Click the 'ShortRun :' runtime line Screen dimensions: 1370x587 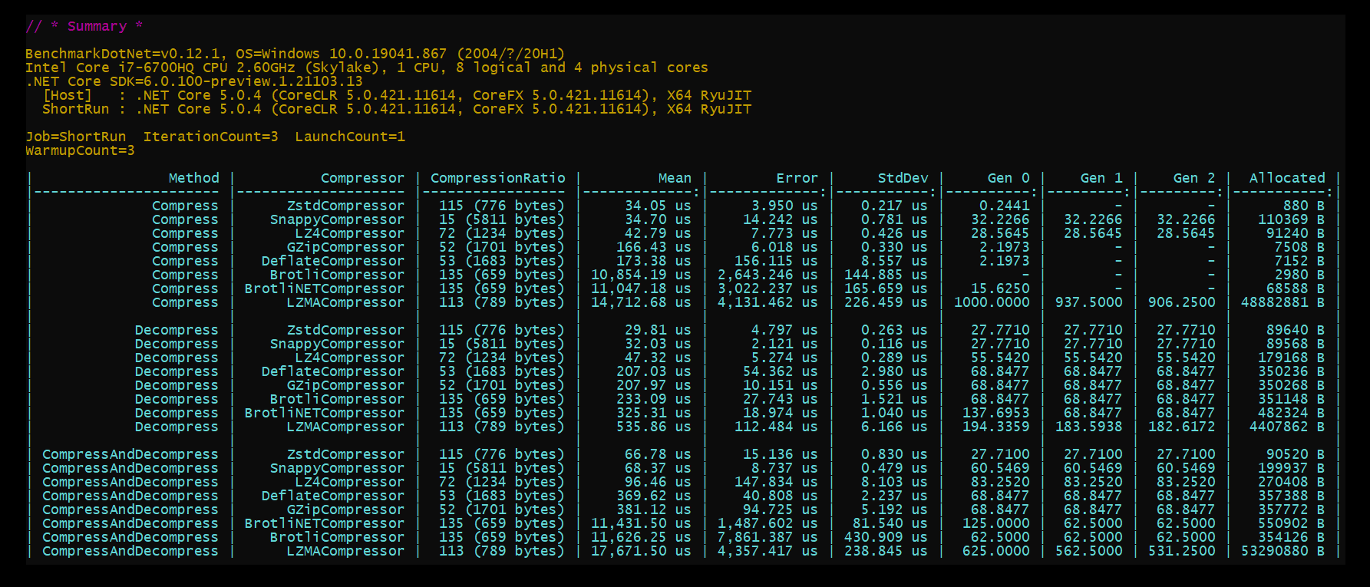[x=397, y=109]
